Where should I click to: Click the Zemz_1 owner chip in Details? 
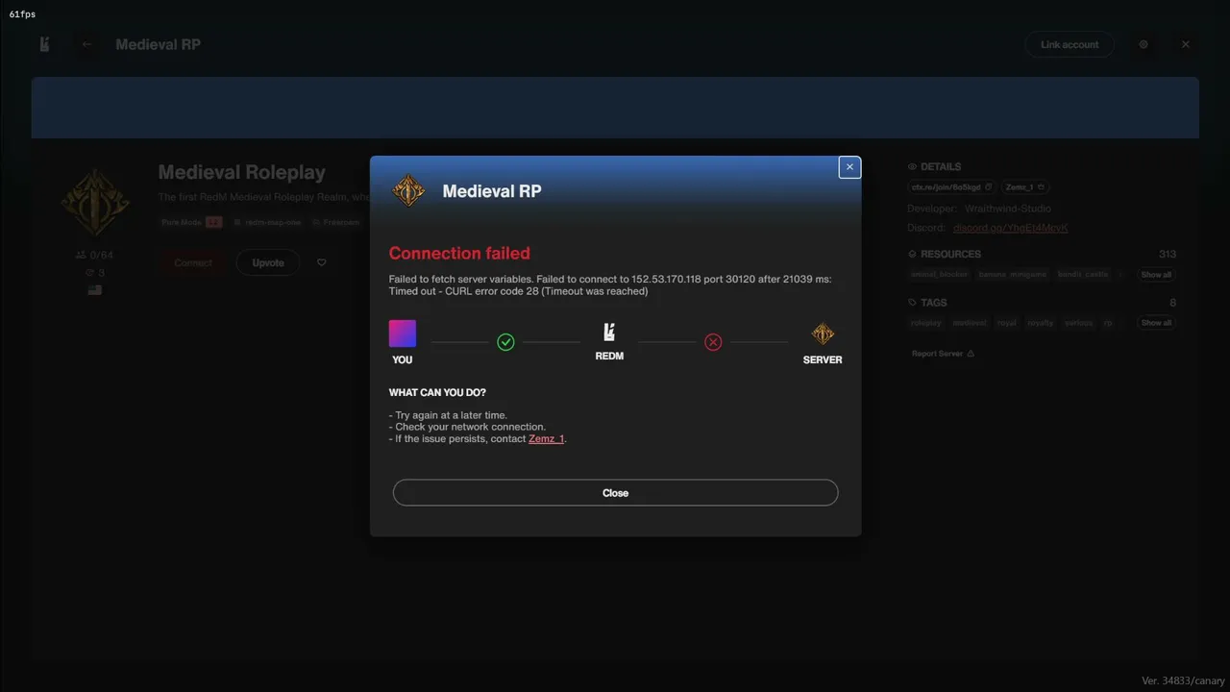[1026, 187]
